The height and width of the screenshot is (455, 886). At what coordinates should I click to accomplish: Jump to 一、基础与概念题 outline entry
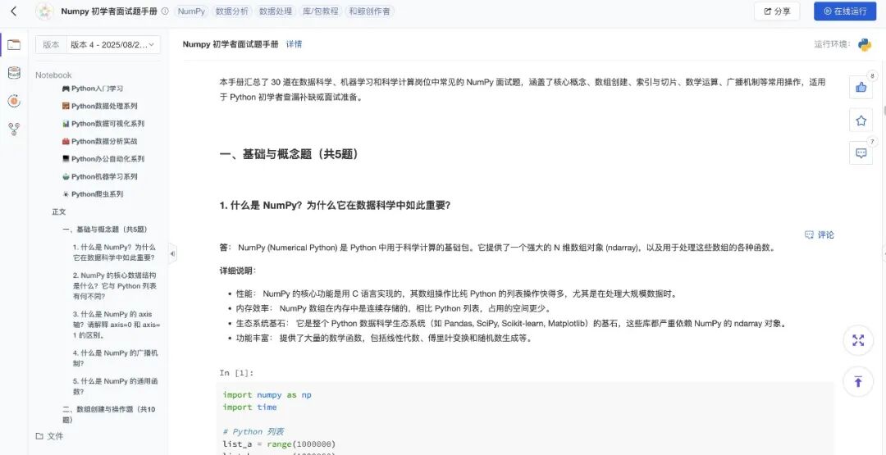[104, 230]
